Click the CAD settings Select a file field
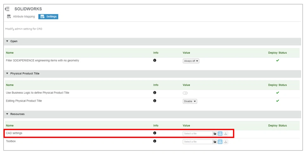The image size is (304, 154). [198, 133]
